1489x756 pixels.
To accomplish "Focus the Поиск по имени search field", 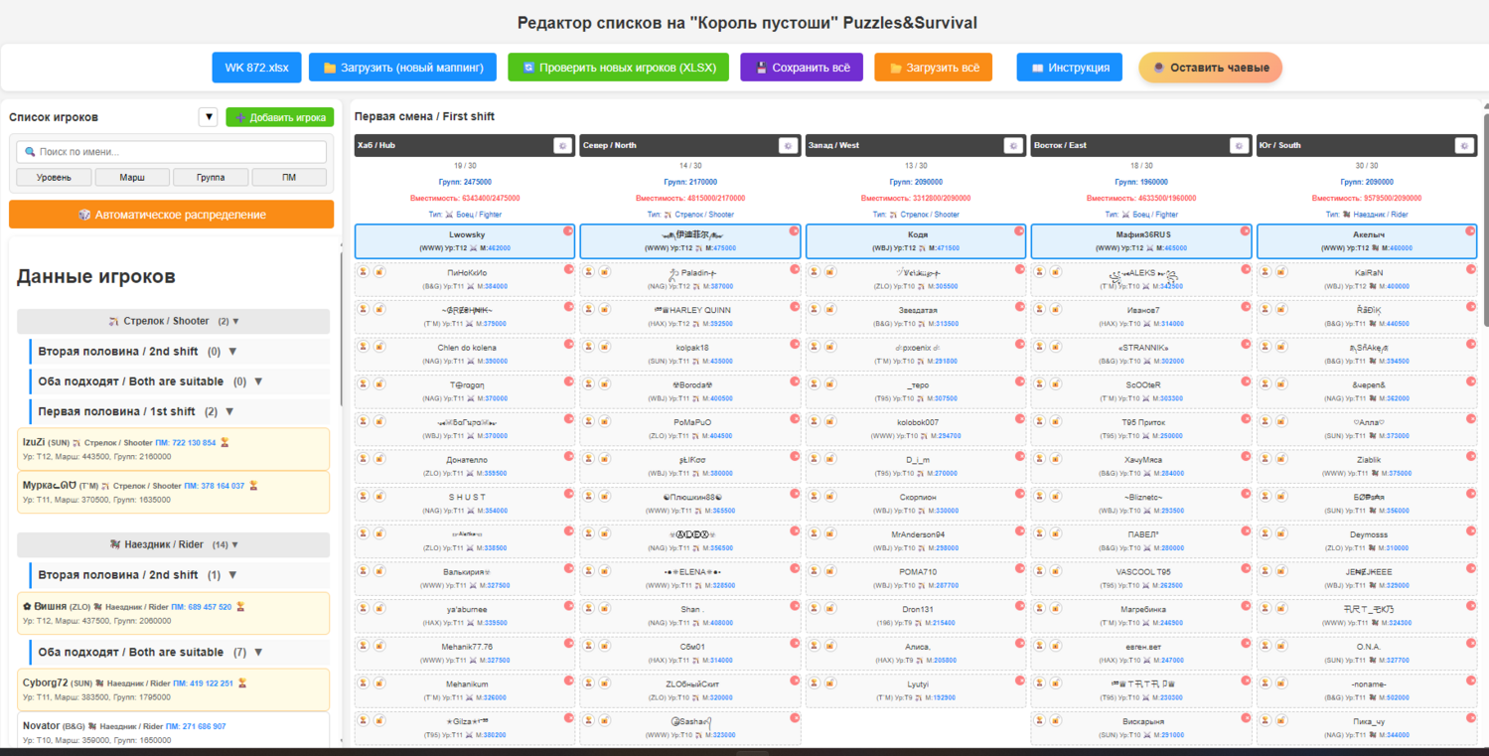I will click(x=171, y=152).
